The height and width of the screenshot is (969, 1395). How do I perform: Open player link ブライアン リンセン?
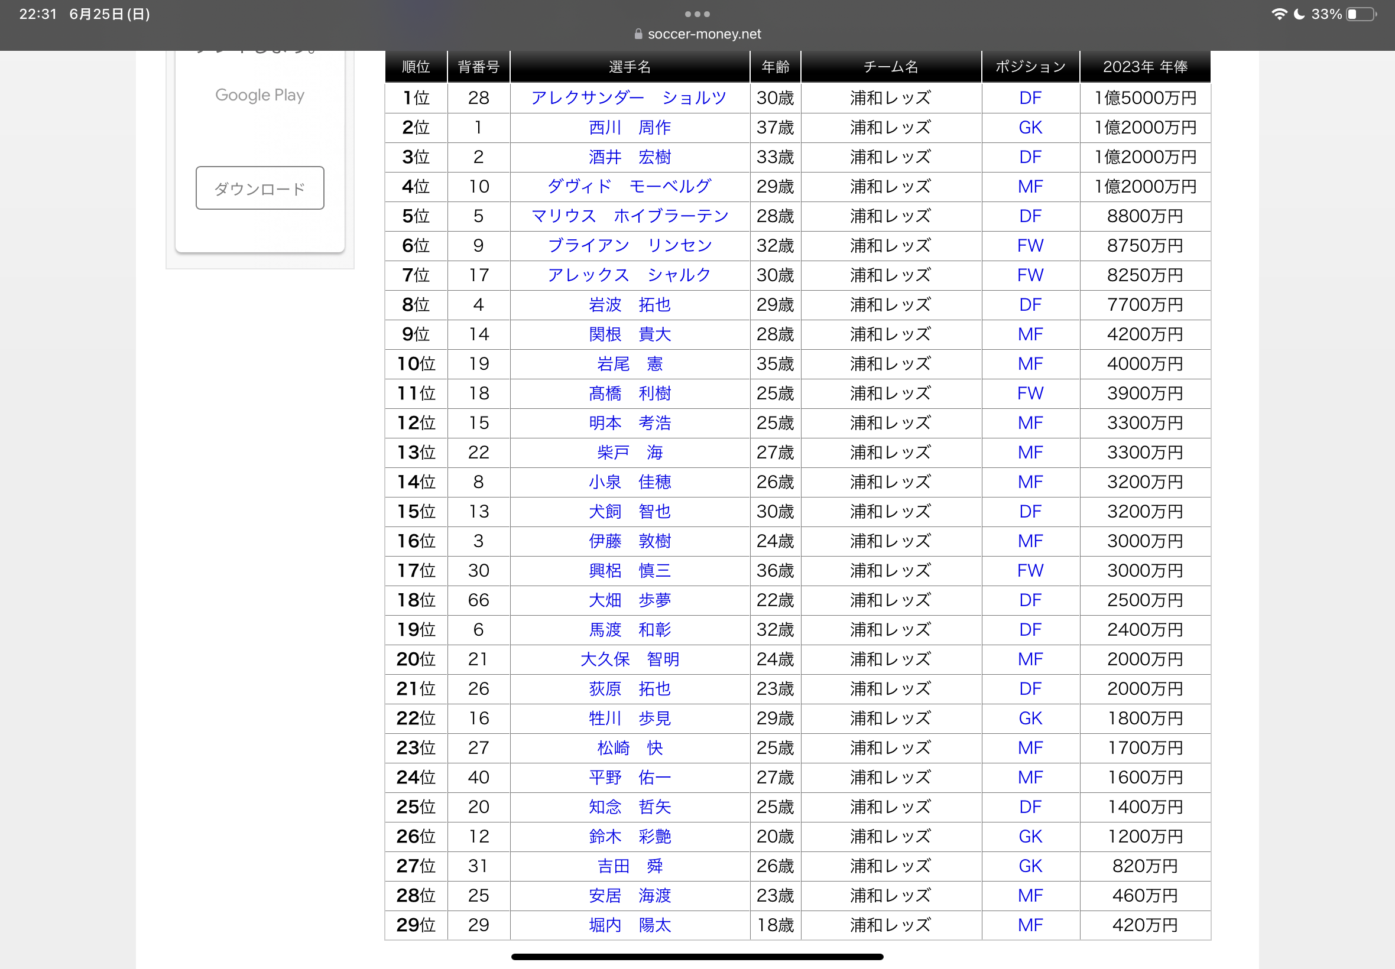(x=629, y=245)
